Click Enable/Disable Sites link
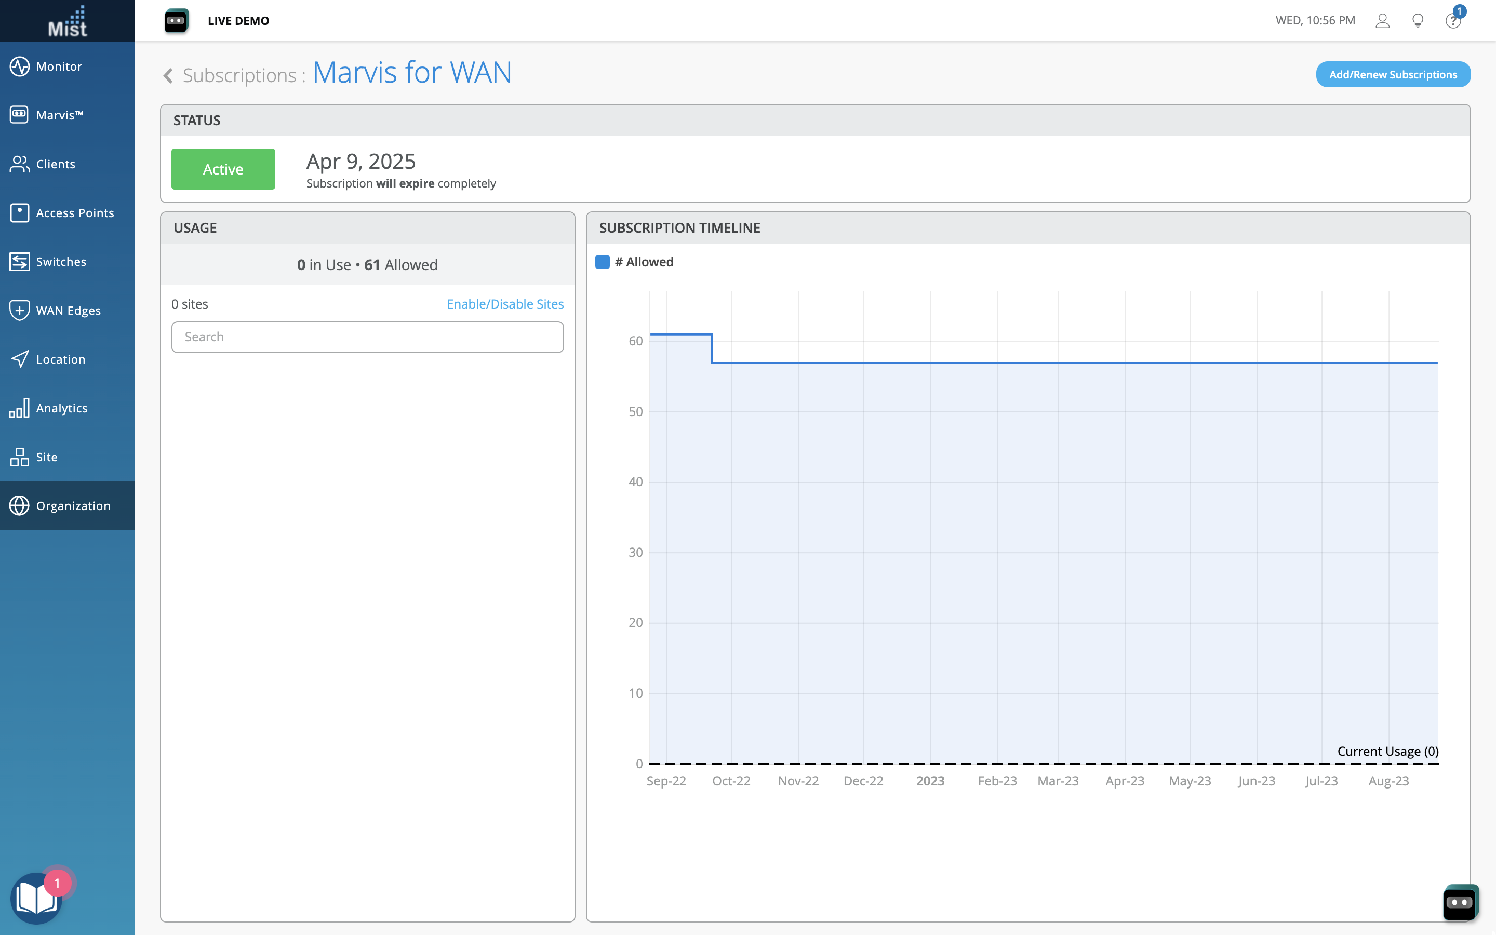 [504, 304]
